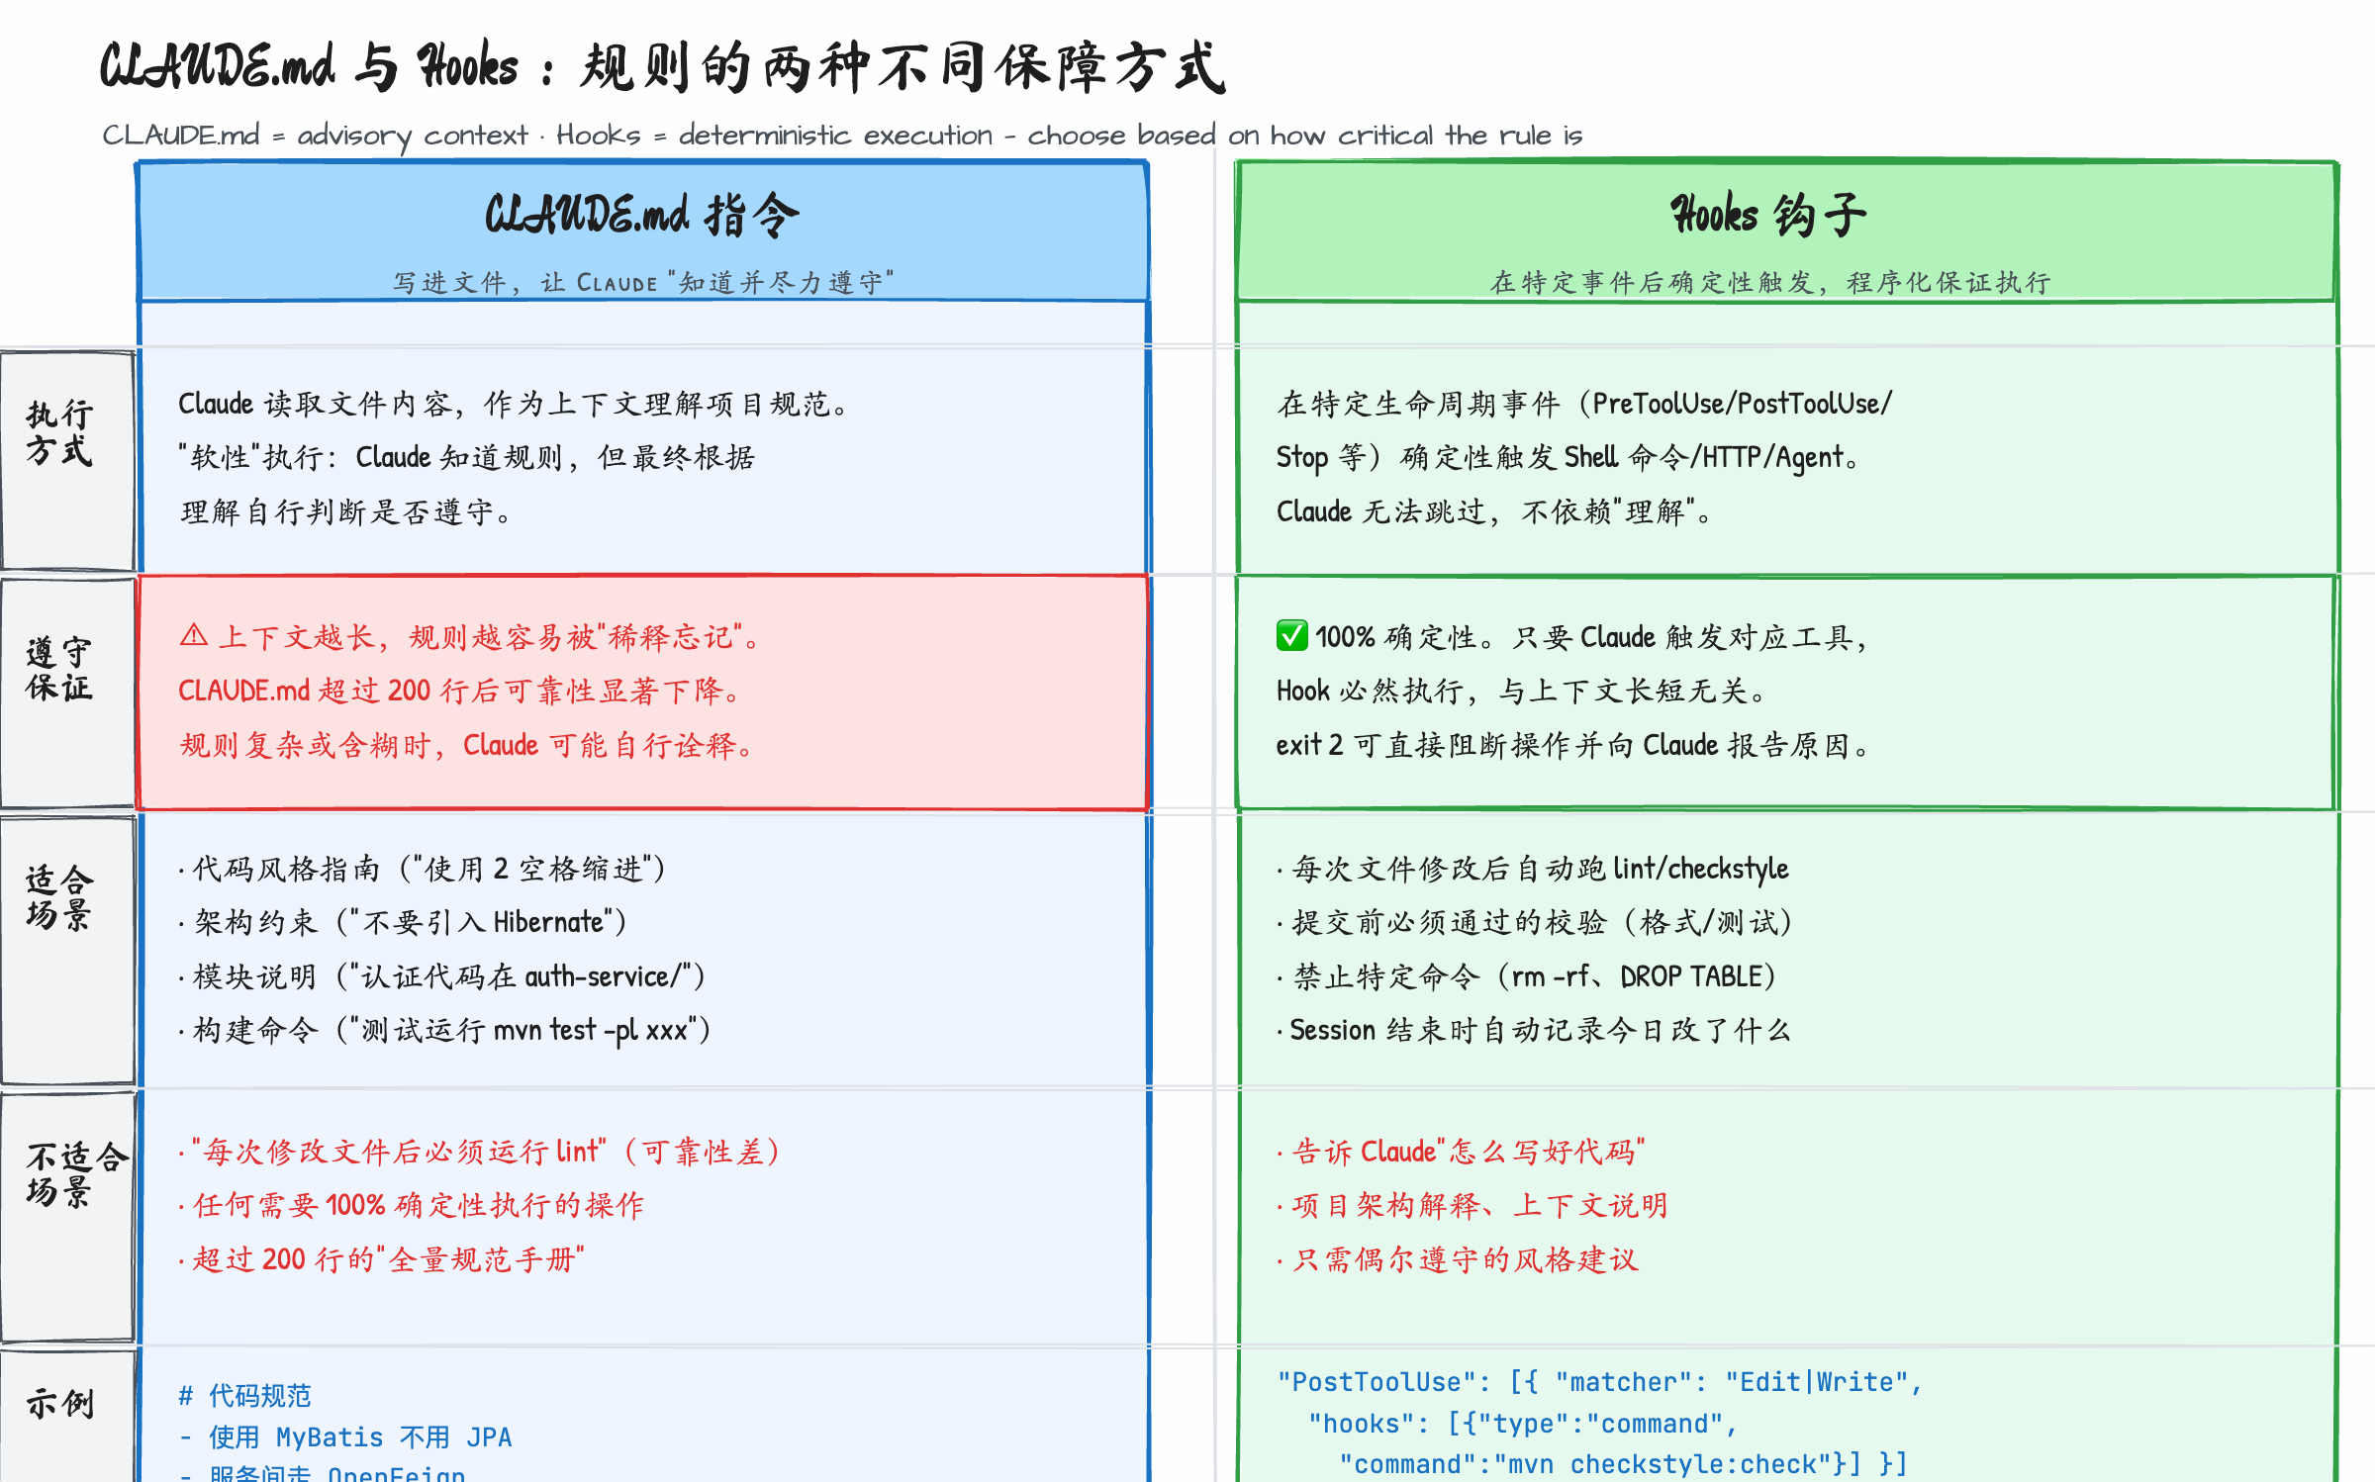Click the green checkmark before 100% 确定性

pos(1291,635)
